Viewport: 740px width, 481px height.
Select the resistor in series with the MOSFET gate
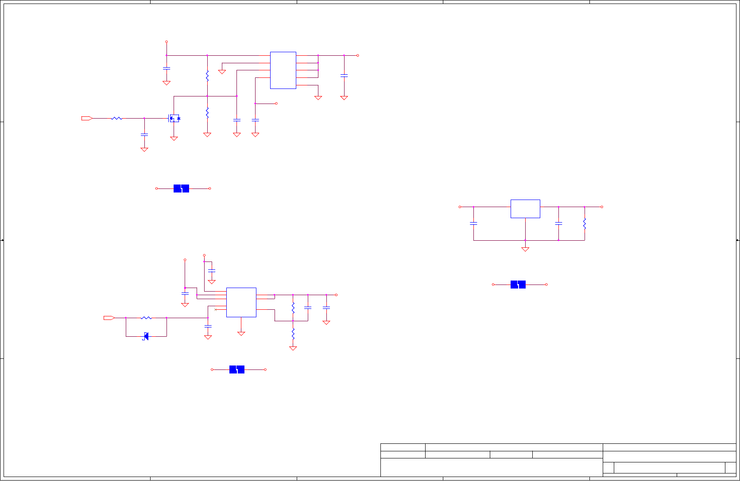coord(116,118)
